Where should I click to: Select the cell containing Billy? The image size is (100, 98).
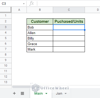40,38
